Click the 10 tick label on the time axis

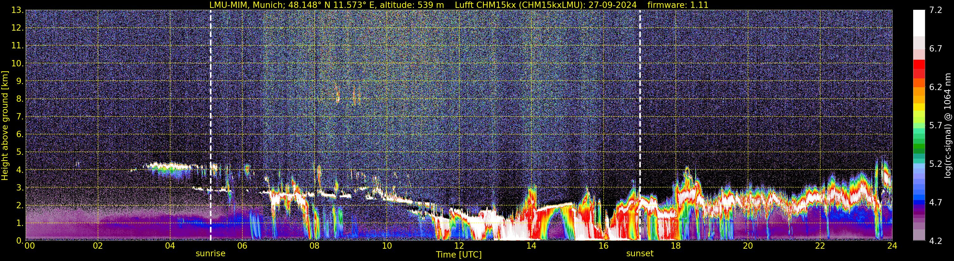coord(387,246)
